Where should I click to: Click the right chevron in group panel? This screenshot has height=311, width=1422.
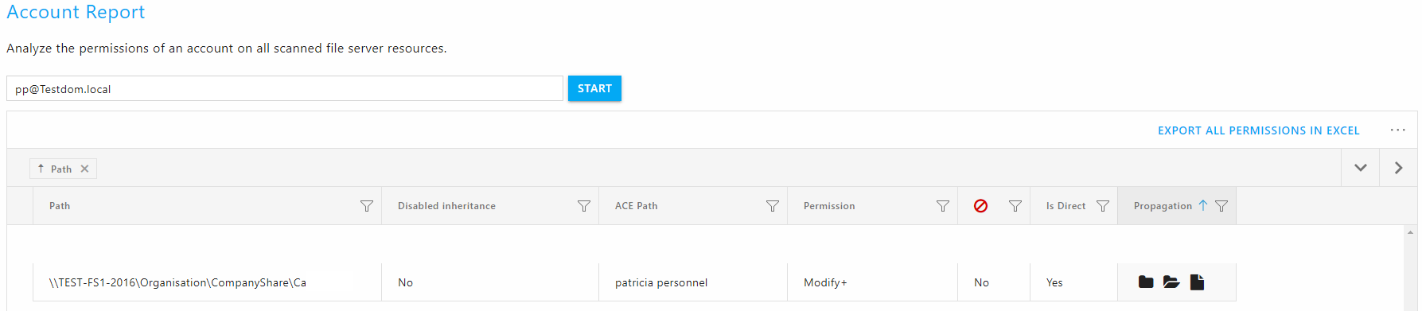point(1398,168)
